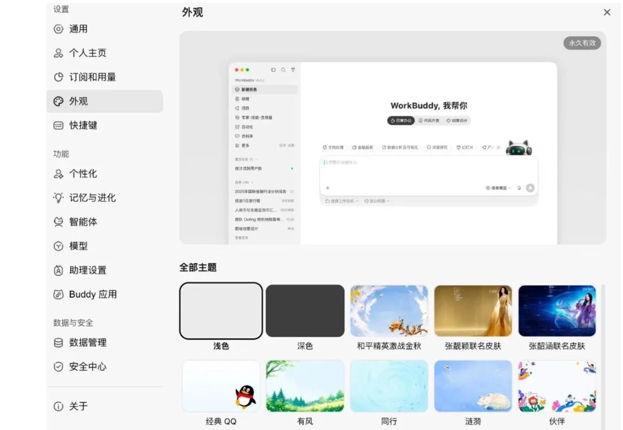Click the 智能体 label
This screenshot has width=623, height=430.
coord(83,222)
